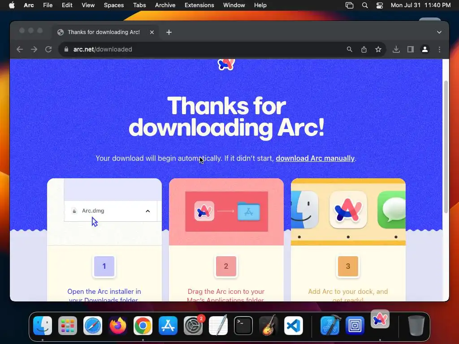Open the Window menu
Screen dimensions: 459x344
(x=234, y=5)
